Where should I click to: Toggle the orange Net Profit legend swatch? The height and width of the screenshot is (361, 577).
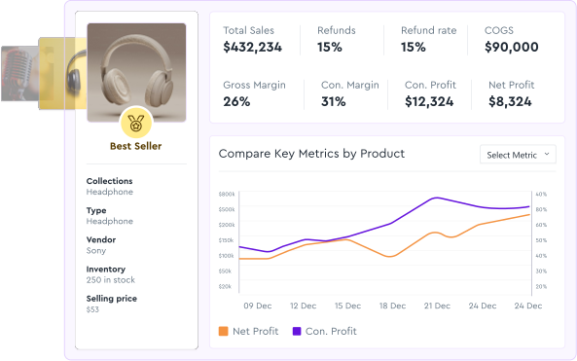pos(224,331)
